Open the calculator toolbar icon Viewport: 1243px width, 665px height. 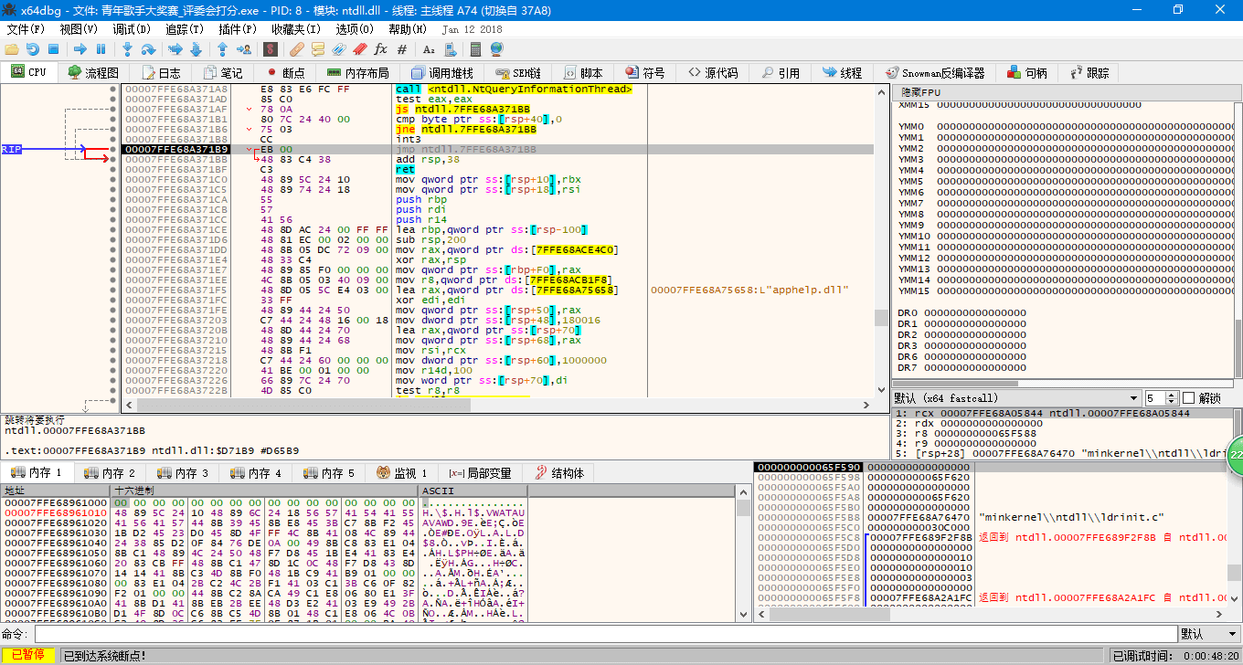[x=475, y=49]
